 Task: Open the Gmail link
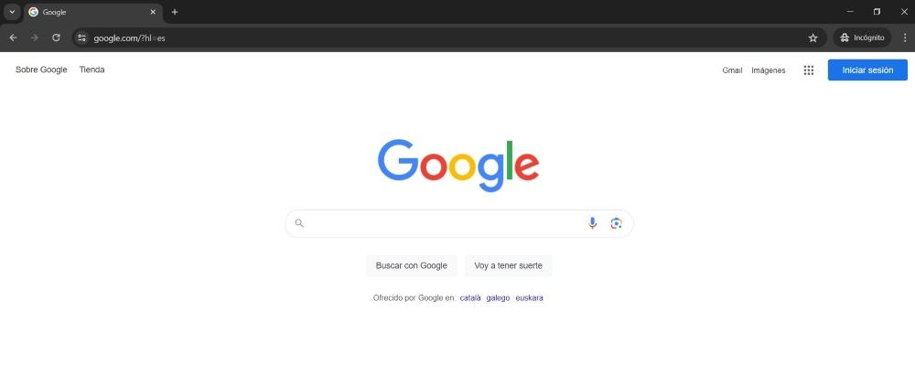pos(732,70)
